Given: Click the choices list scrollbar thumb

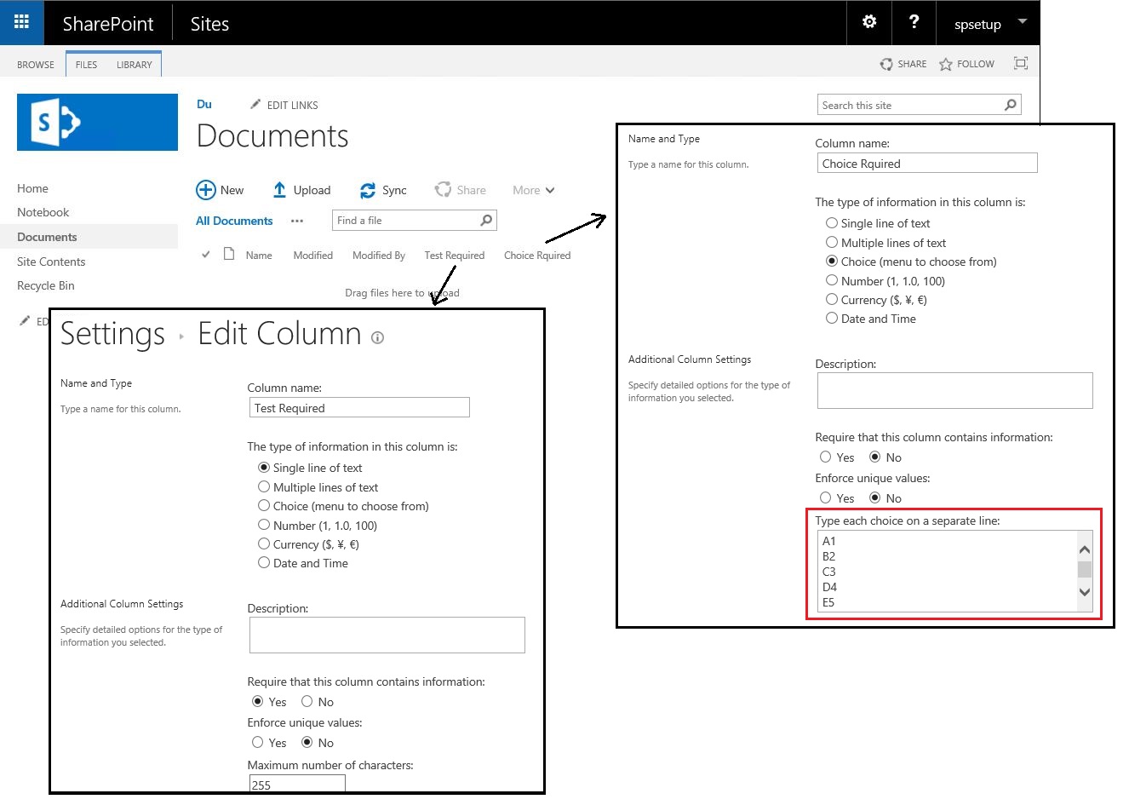Looking at the screenshot, I should pos(1085,569).
